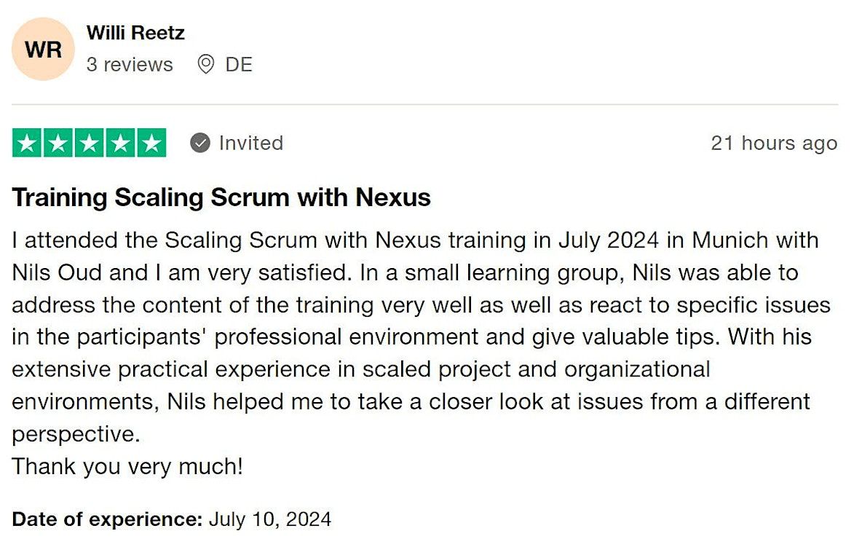Click the word 'perspective.' ending the review
The width and height of the screenshot is (854, 539).
coord(75,434)
